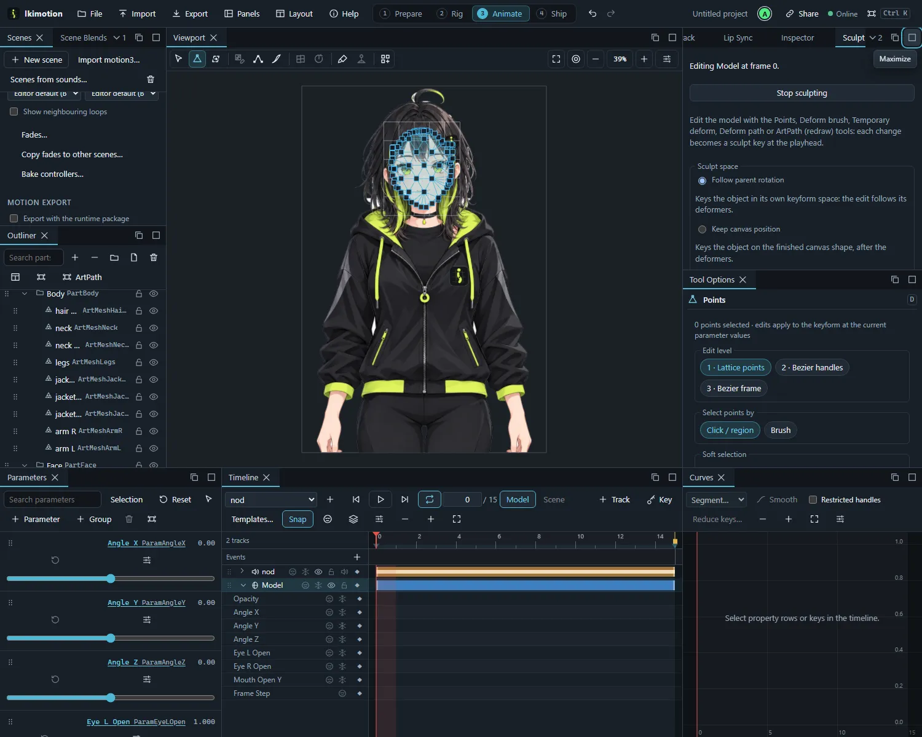The height and width of the screenshot is (737, 922).
Task: Click the Angle Z slider handle
Action: [x=111, y=698]
